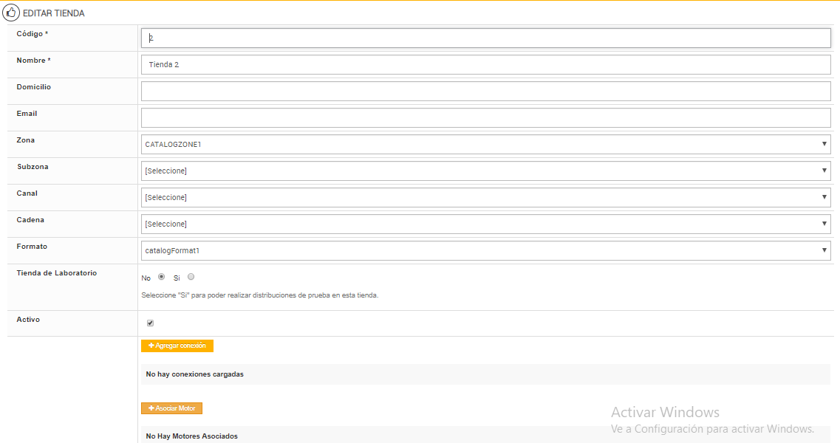The image size is (840, 443).
Task: Click the plus icon on Asociar Motor
Action: point(151,408)
